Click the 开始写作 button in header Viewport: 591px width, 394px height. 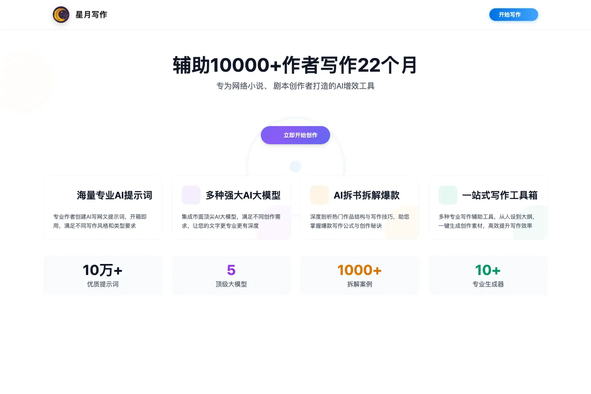coord(514,15)
